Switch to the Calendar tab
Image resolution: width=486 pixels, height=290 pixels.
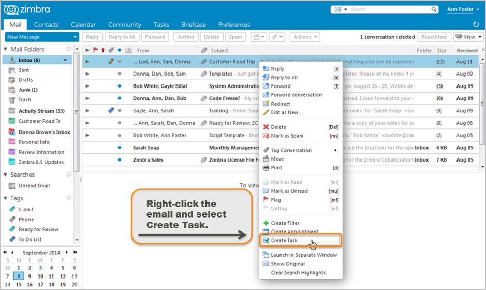tap(83, 25)
